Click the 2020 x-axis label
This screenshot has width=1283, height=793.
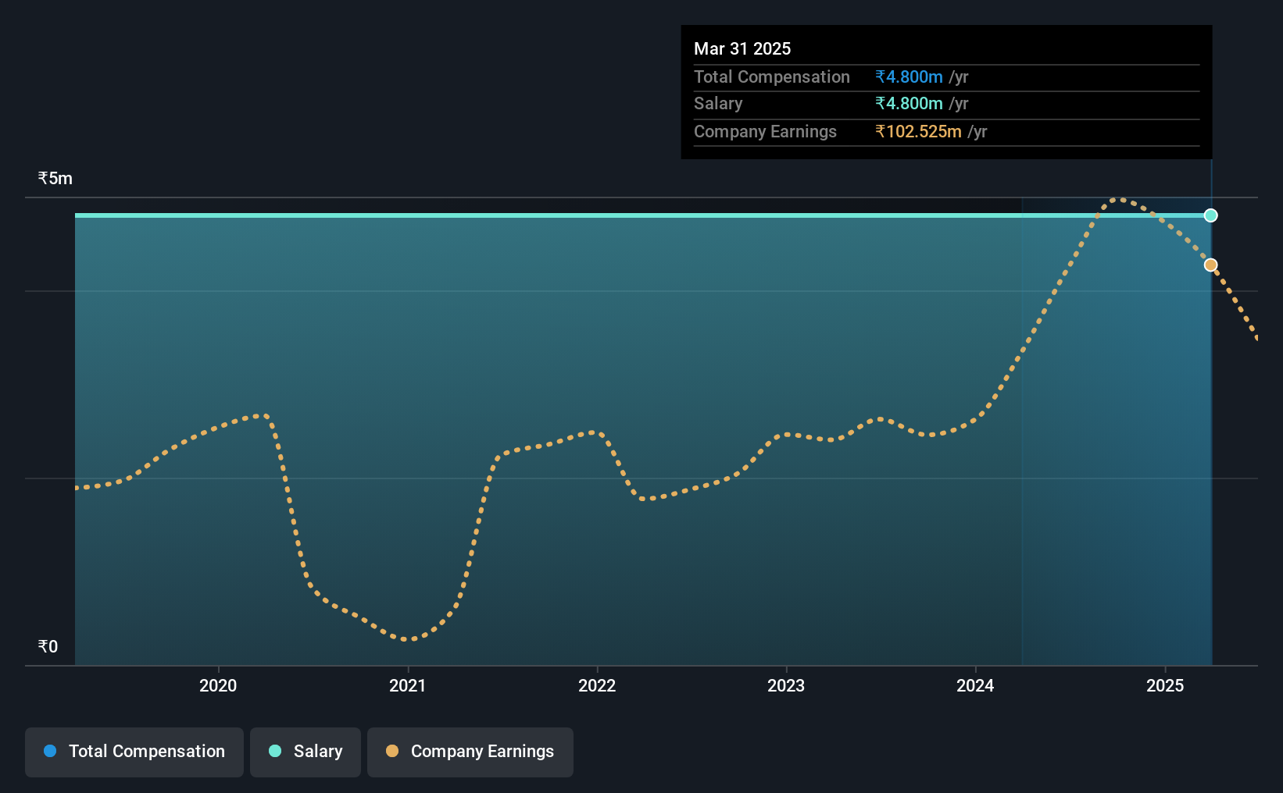[x=218, y=685]
